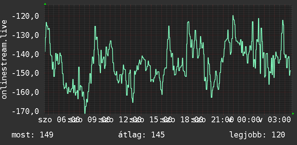Click the 'most: 149' current value

pyautogui.click(x=32, y=135)
